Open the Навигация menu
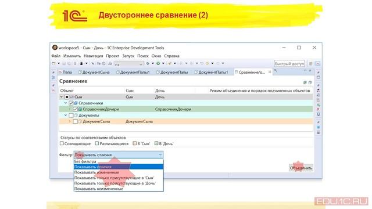372x209 pixels. (x=93, y=56)
